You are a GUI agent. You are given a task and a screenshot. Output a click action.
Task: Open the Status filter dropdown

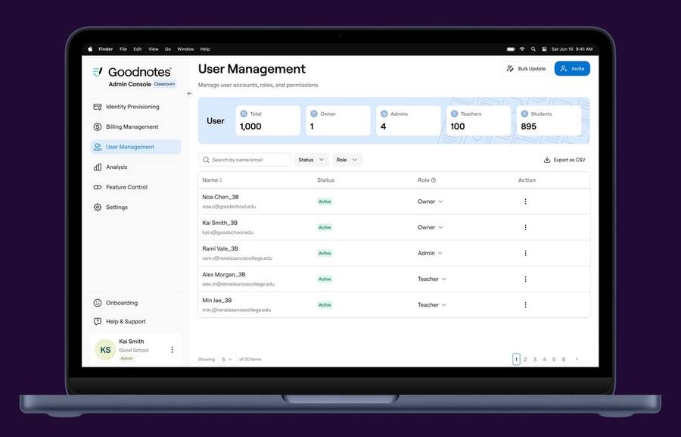[312, 160]
